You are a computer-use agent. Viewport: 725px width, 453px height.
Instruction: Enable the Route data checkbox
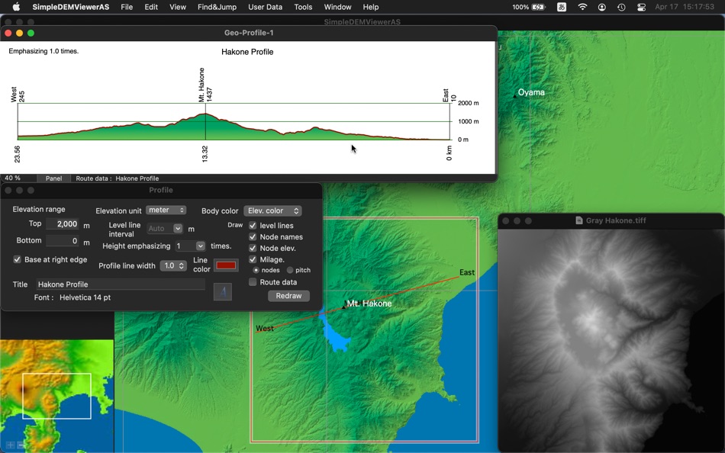point(253,282)
